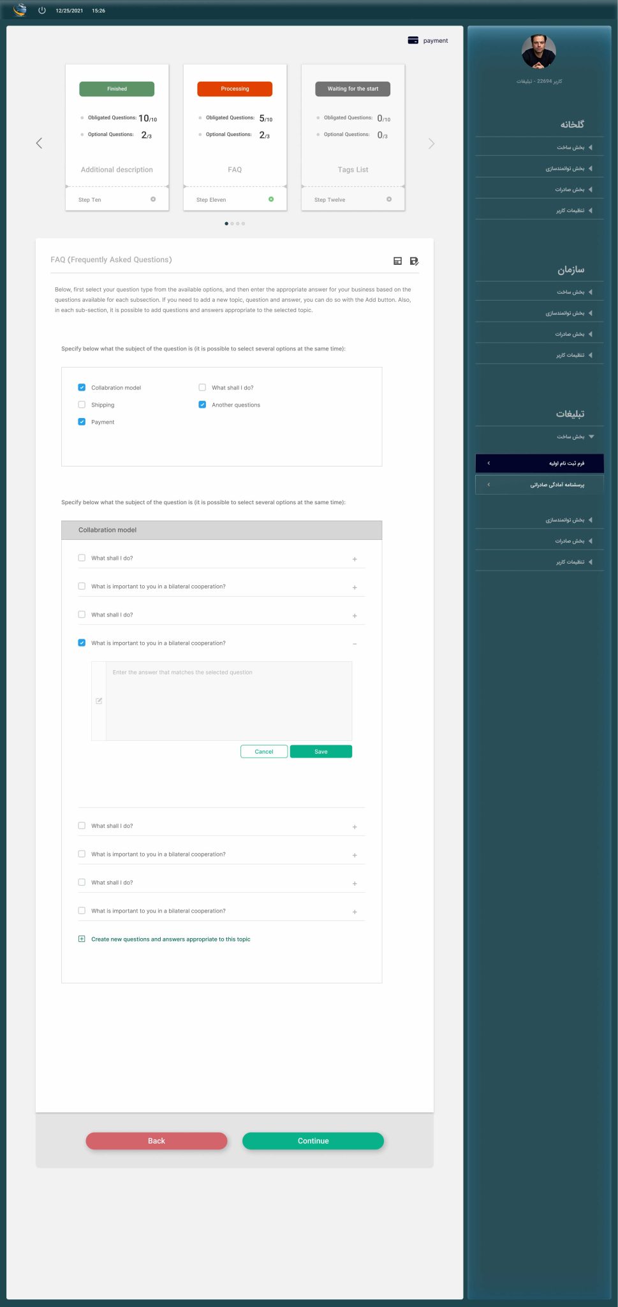The width and height of the screenshot is (618, 1307).
Task: Click the first carousel pagination dot
Action: [226, 223]
